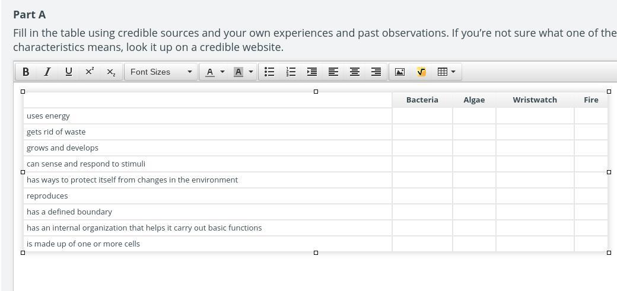Open the Font Sizes dropdown

[x=161, y=72]
